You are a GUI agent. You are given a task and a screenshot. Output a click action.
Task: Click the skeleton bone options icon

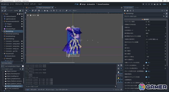(x=66, y=10)
